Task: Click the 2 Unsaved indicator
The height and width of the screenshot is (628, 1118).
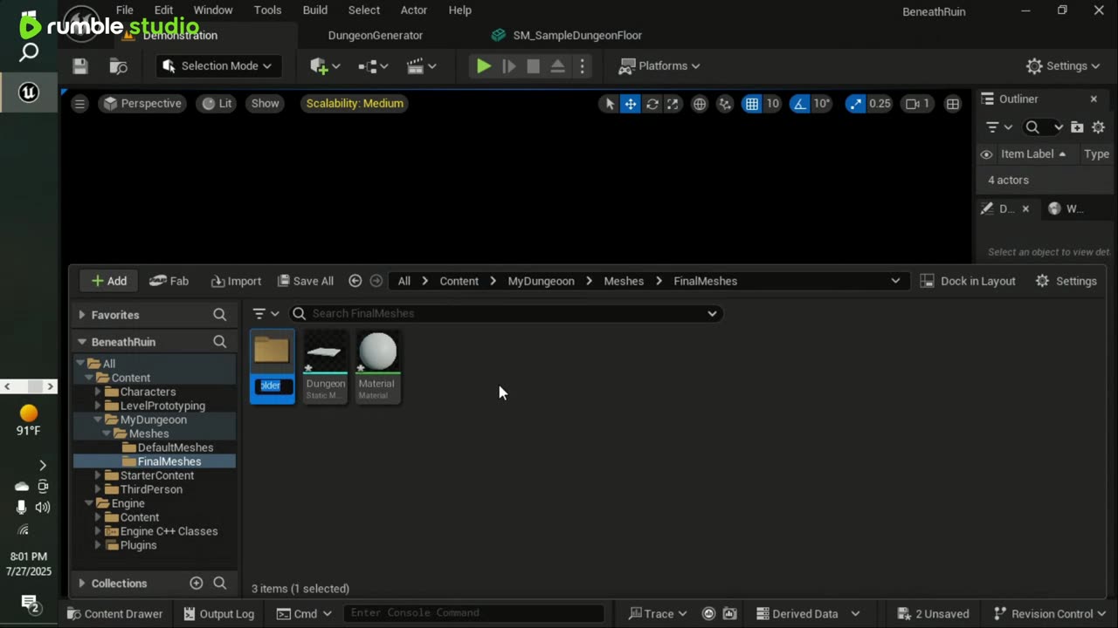Action: pyautogui.click(x=933, y=614)
